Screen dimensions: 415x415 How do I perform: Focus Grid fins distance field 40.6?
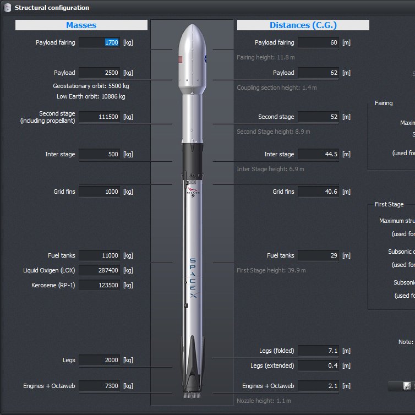pos(318,192)
